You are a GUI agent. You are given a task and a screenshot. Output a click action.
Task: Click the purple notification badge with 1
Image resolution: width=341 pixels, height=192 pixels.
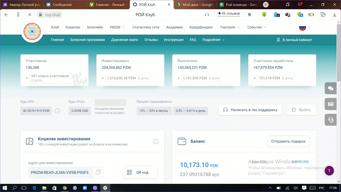pyautogui.click(x=329, y=171)
